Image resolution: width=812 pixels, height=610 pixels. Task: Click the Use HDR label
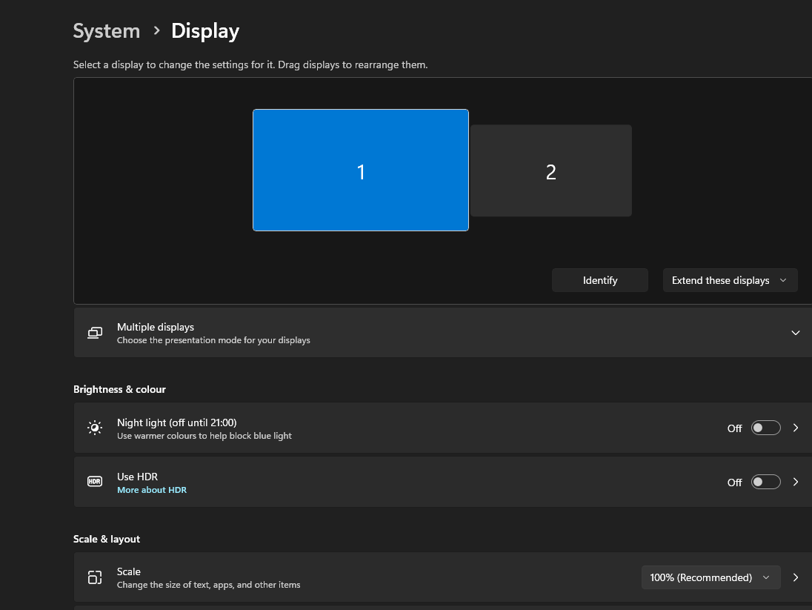pos(137,477)
